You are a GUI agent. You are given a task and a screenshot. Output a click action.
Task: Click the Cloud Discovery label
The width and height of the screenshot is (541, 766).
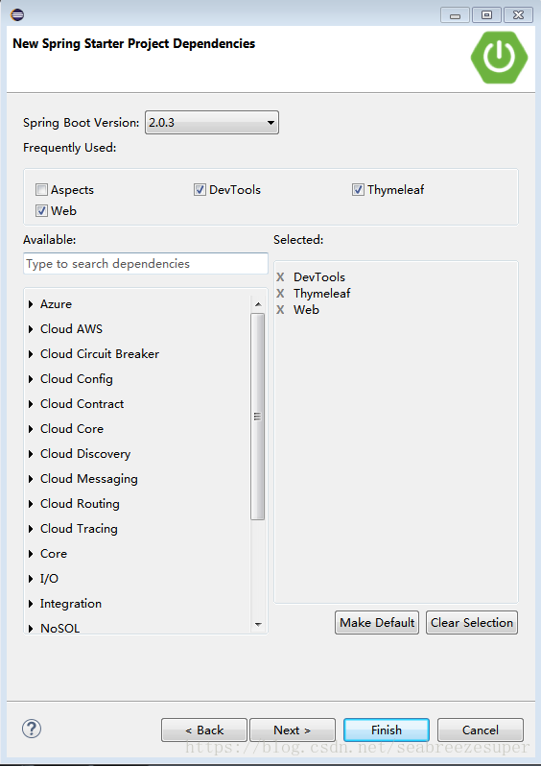(x=85, y=454)
